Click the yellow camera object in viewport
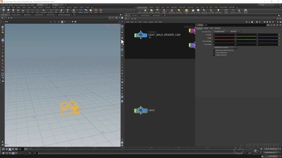The height and width of the screenshot is (158, 282). click(70, 108)
